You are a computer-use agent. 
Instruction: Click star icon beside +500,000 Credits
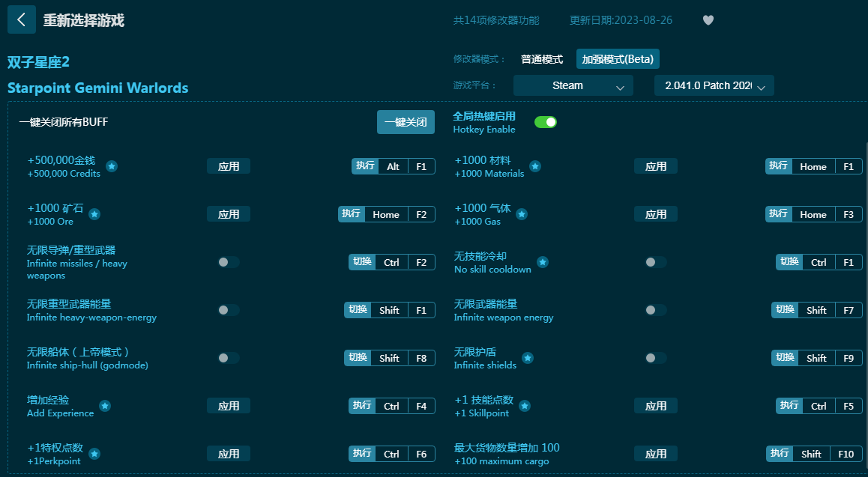pyautogui.click(x=112, y=166)
